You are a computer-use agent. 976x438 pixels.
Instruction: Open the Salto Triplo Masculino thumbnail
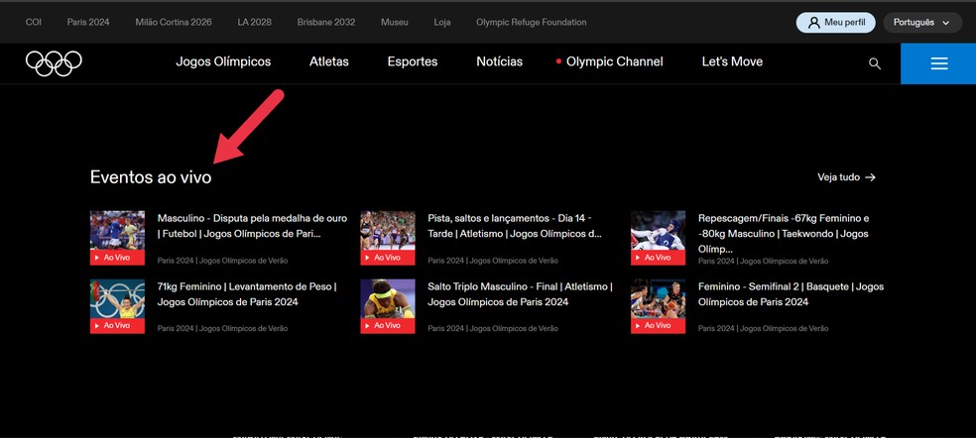point(387,306)
